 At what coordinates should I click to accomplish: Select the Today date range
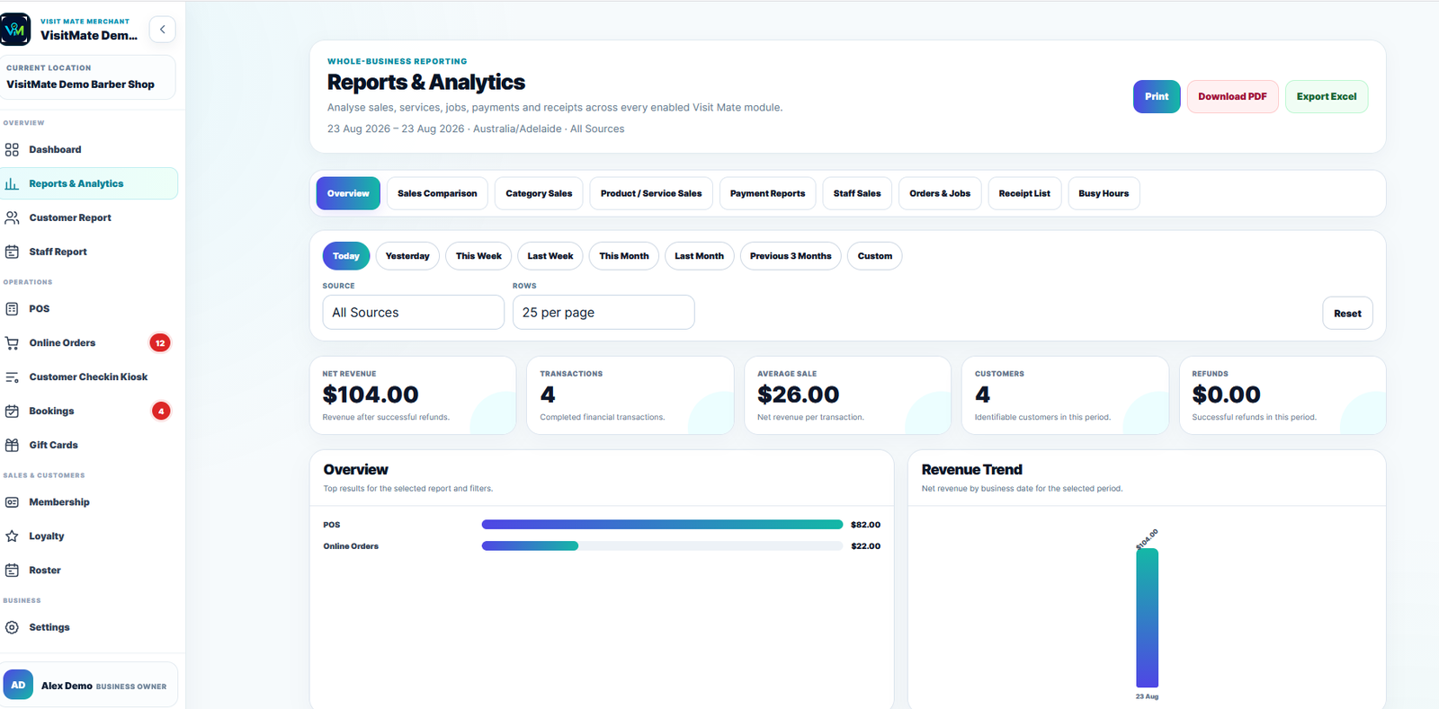346,256
